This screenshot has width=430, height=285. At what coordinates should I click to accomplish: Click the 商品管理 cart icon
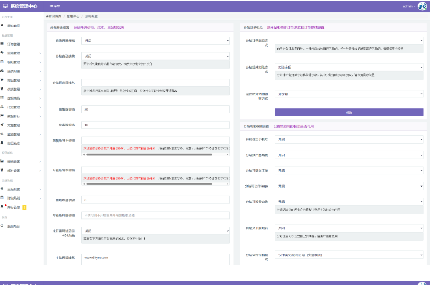3,80
